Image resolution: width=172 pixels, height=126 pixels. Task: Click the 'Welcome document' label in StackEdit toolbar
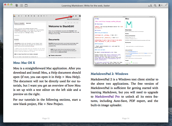[73, 19]
